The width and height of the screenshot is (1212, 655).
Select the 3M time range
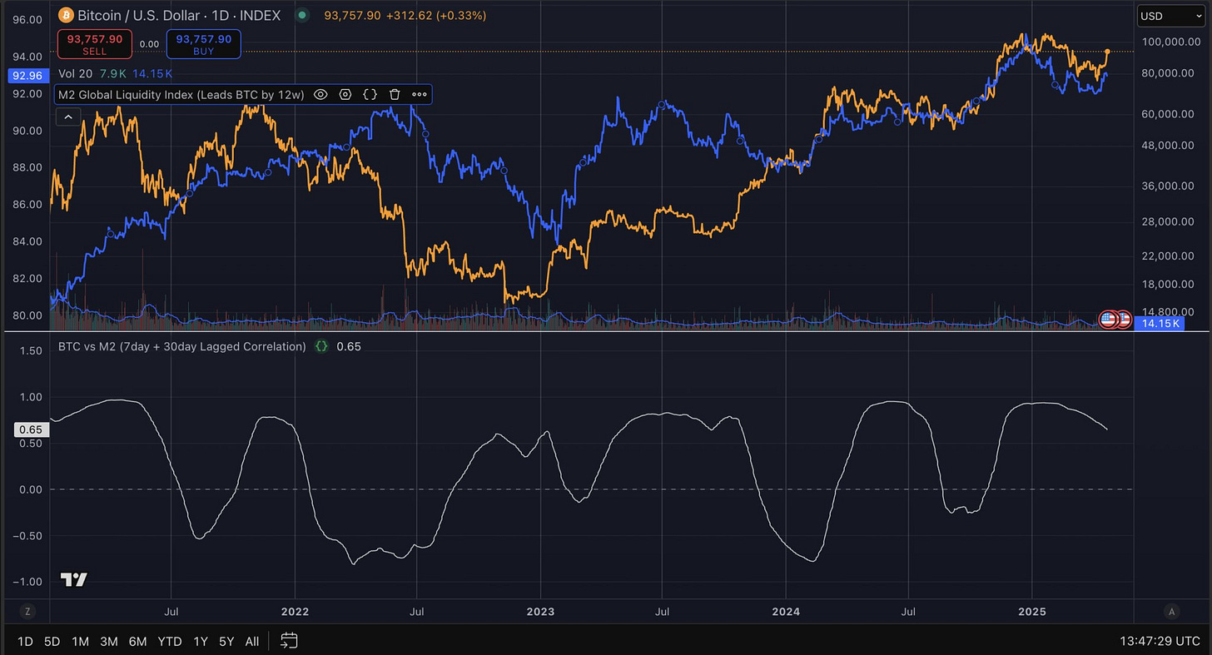point(108,642)
